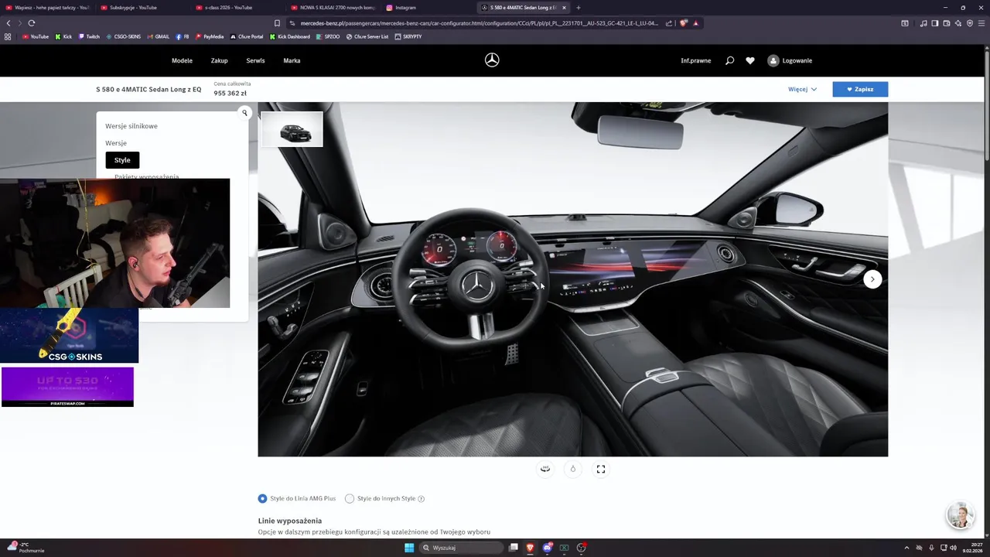The image size is (990, 557).
Task: Open favorites heart icon in header
Action: click(x=750, y=60)
